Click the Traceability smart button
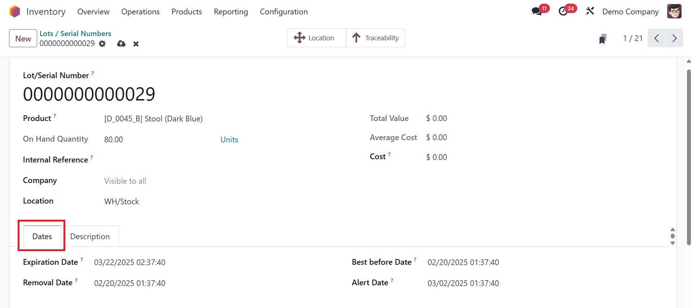 tap(375, 38)
